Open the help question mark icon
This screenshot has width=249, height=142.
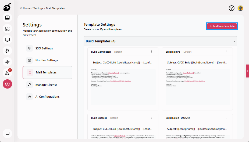coord(232,8)
